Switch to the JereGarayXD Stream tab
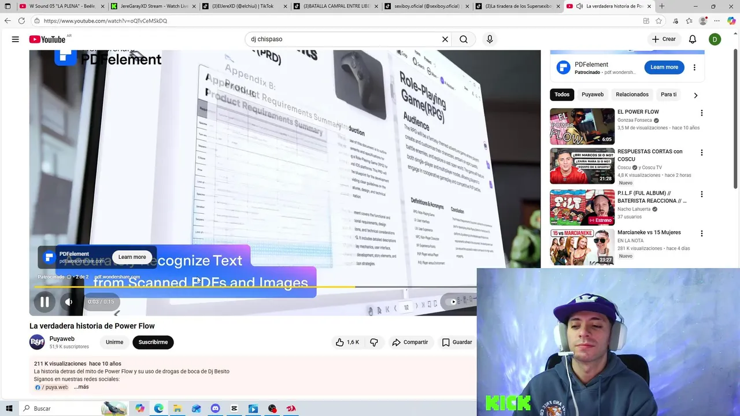The height and width of the screenshot is (416, 740). point(153,6)
